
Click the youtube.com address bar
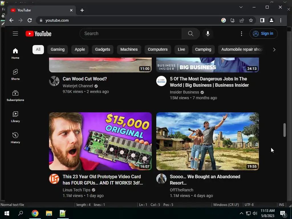(x=129, y=20)
